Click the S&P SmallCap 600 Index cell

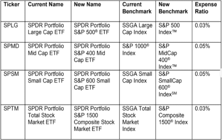coord(174,87)
